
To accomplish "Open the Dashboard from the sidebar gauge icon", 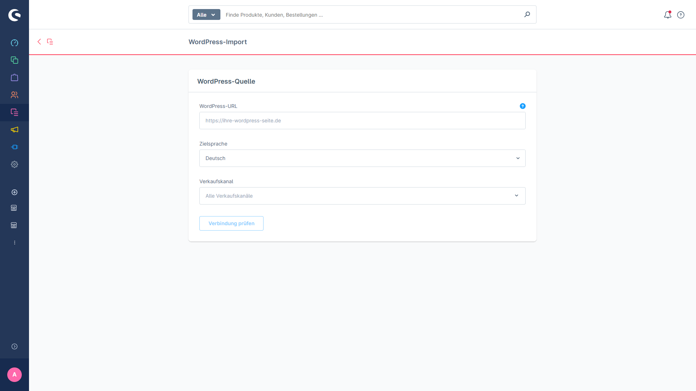I will (x=14, y=43).
